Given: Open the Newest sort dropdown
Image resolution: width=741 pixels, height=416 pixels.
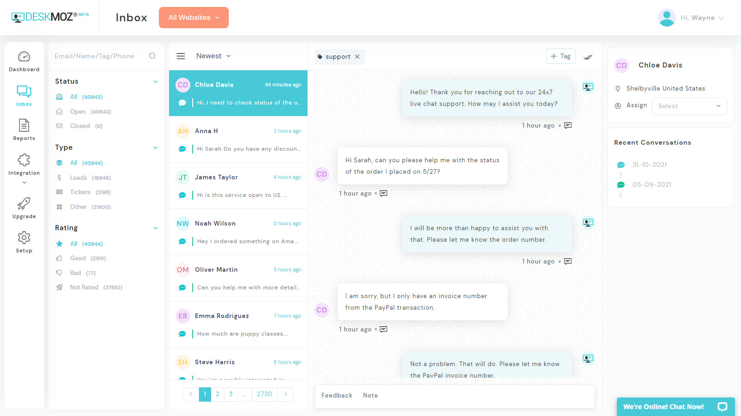Looking at the screenshot, I should click(x=214, y=56).
